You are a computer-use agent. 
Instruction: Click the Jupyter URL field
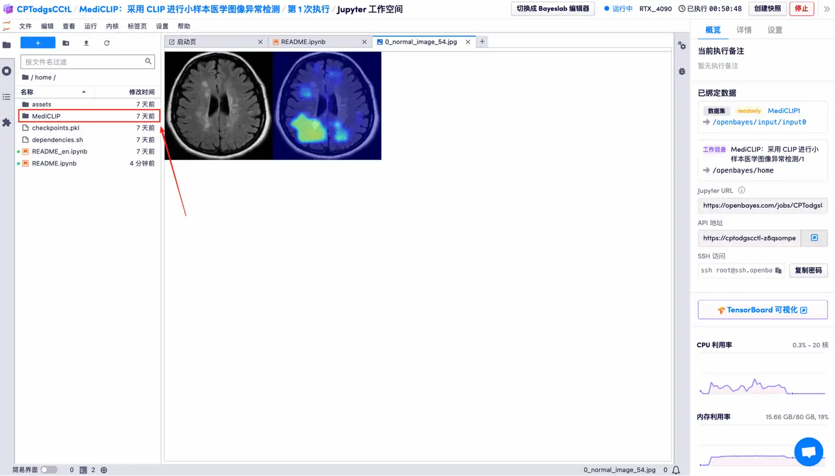[763, 206]
